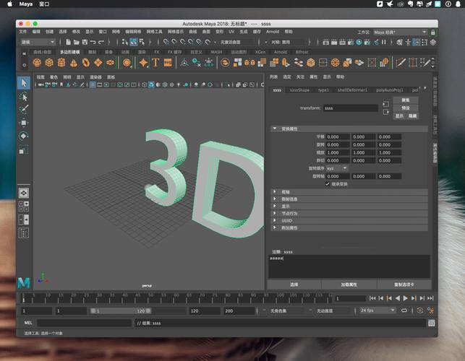Create polygon text with the T icon
465x361 pixels.
(155, 63)
